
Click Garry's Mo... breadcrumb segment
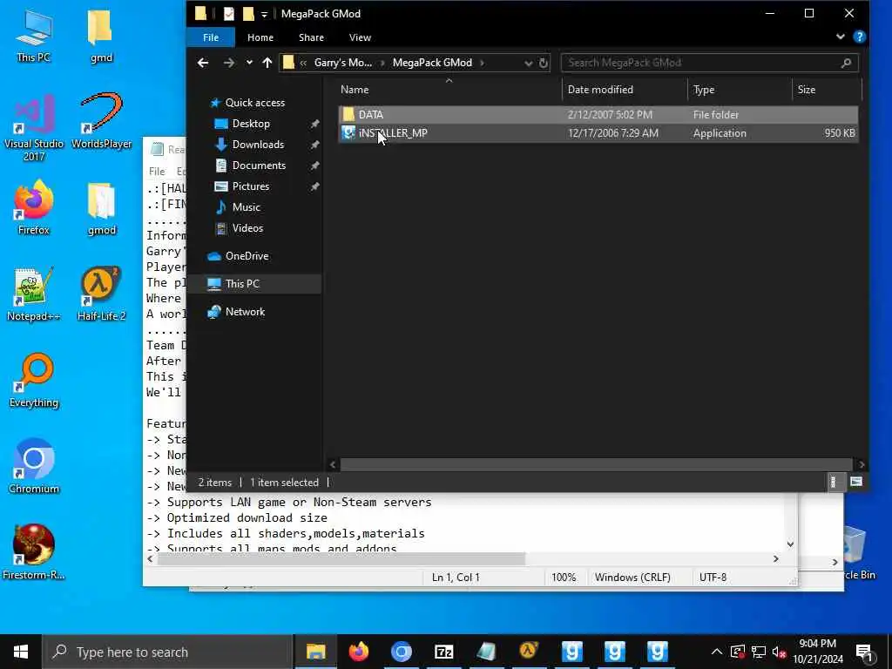point(342,63)
